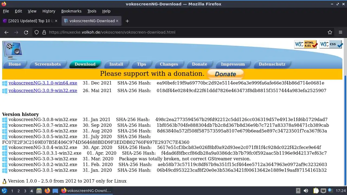Switch to the '[2021 Updated] Top 10' tab
347x195 pixels.
(31, 21)
